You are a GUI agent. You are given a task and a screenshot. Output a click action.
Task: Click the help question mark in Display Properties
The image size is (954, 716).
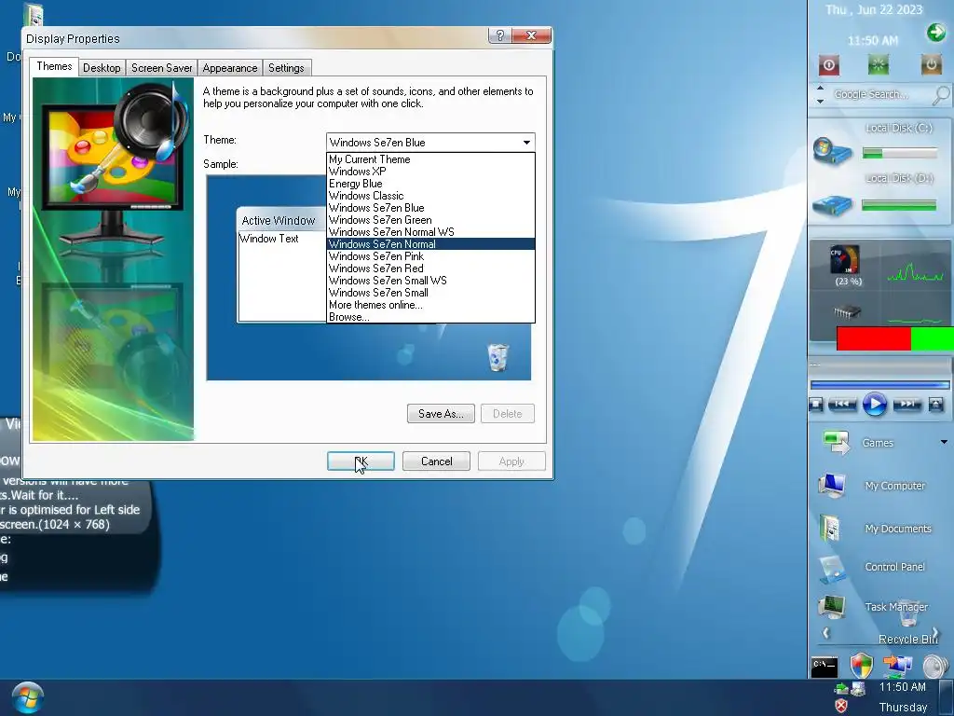499,35
